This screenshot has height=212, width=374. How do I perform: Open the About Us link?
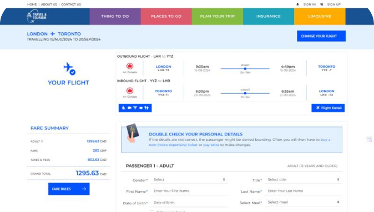click(49, 4)
